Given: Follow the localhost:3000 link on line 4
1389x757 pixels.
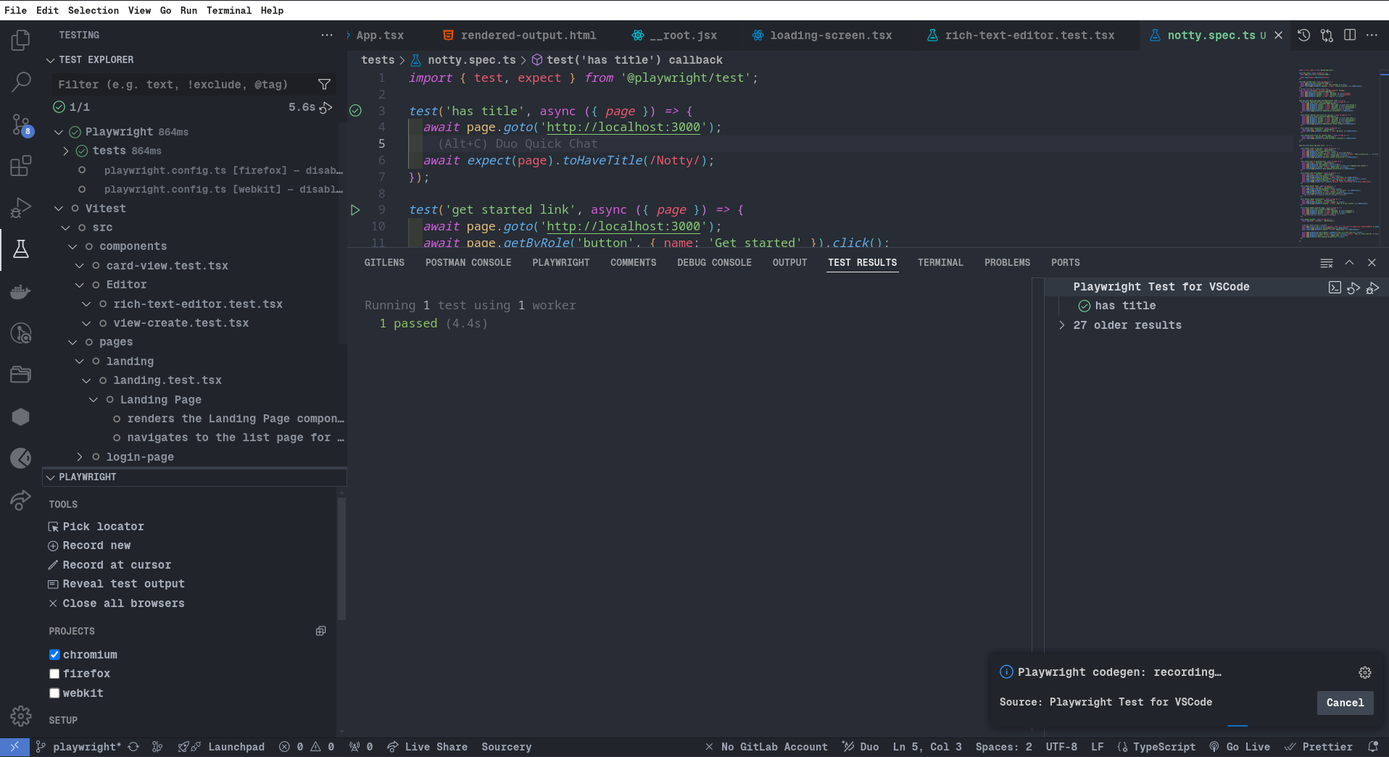Looking at the screenshot, I should click(623, 127).
